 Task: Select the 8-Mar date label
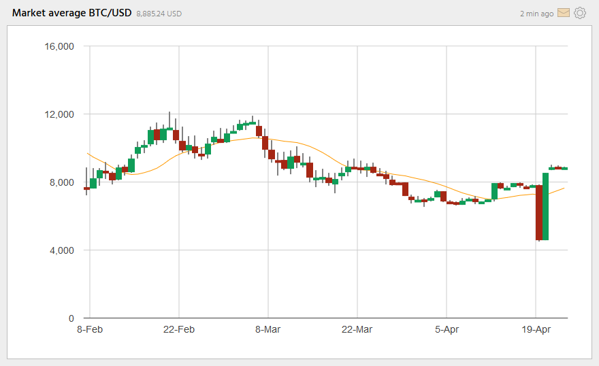coord(268,329)
